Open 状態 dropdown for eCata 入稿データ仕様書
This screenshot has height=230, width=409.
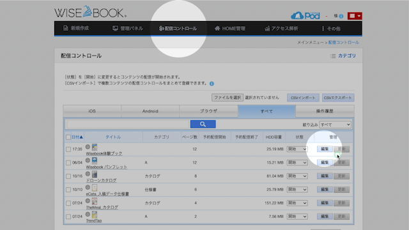click(x=297, y=190)
